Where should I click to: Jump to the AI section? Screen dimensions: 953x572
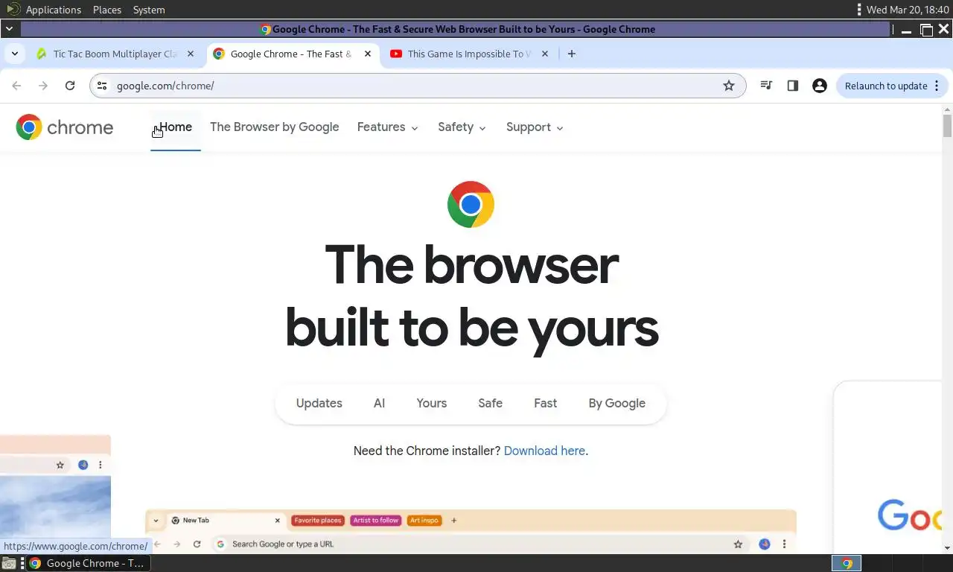[380, 403]
